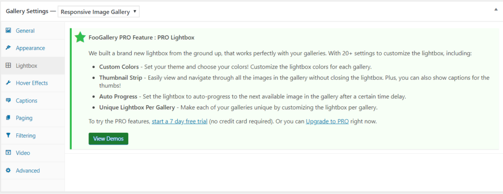
Task: Click the Appearance paintbrush icon
Action: pos(8,48)
